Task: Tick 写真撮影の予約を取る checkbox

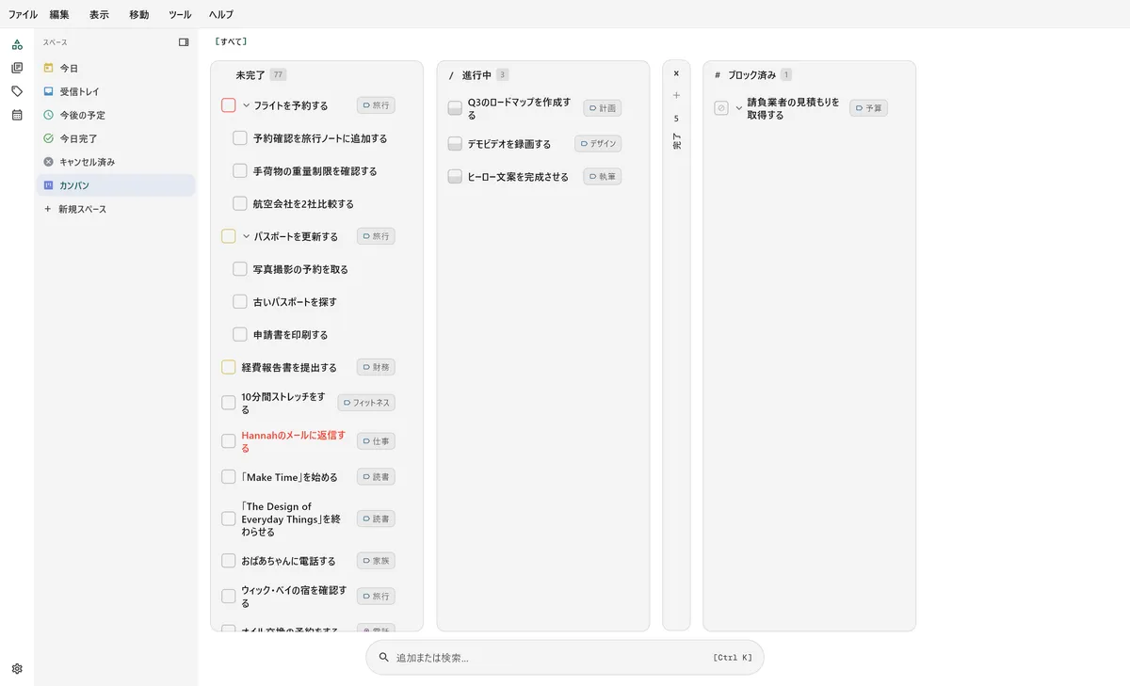Action: tap(240, 269)
